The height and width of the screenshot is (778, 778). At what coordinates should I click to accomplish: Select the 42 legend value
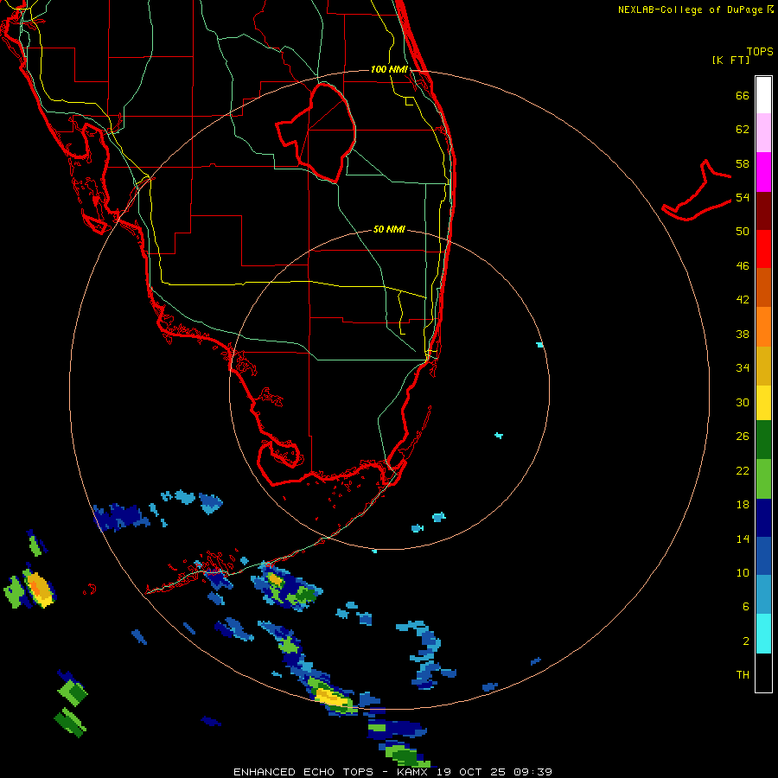coord(743,300)
